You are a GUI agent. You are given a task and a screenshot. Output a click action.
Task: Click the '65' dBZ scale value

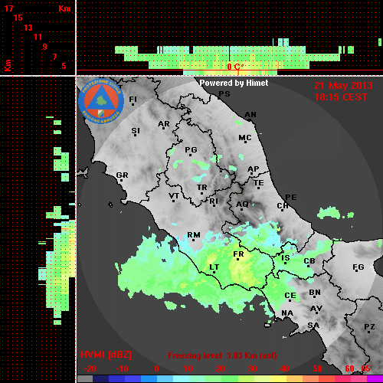(365, 368)
